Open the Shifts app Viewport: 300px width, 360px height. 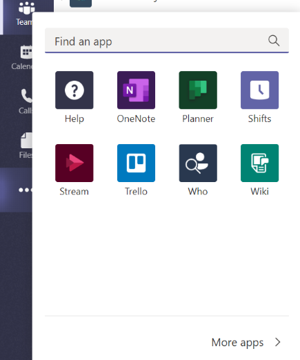point(259,90)
